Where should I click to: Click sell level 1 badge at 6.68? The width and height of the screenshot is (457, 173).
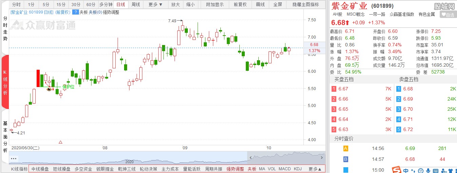(x=399, y=89)
